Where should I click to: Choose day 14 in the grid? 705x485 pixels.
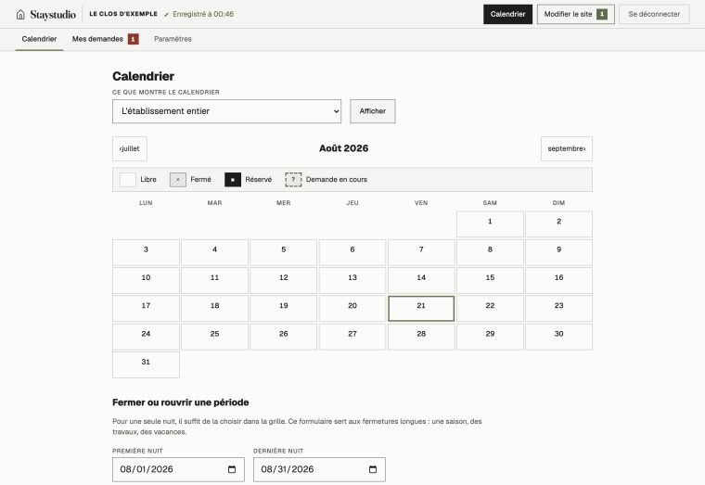pyautogui.click(x=421, y=280)
